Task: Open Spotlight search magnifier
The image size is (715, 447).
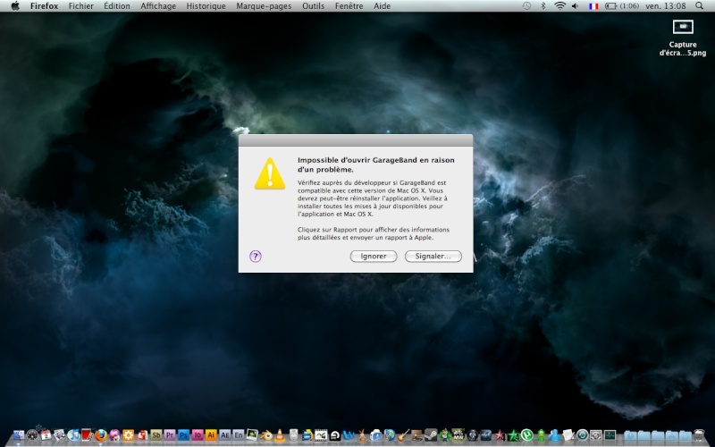Action: coord(700,6)
